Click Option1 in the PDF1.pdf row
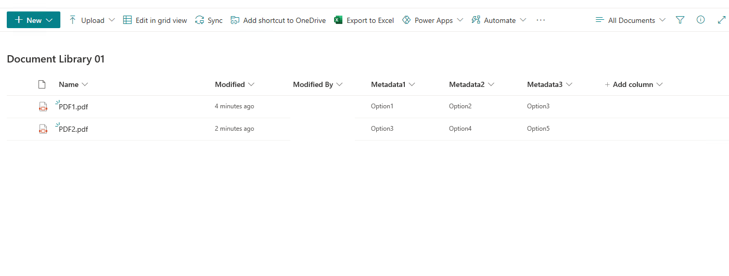Image resolution: width=729 pixels, height=276 pixels. coord(382,106)
